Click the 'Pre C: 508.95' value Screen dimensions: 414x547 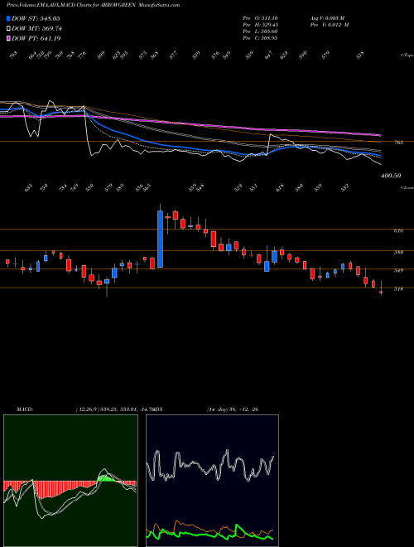pos(260,38)
